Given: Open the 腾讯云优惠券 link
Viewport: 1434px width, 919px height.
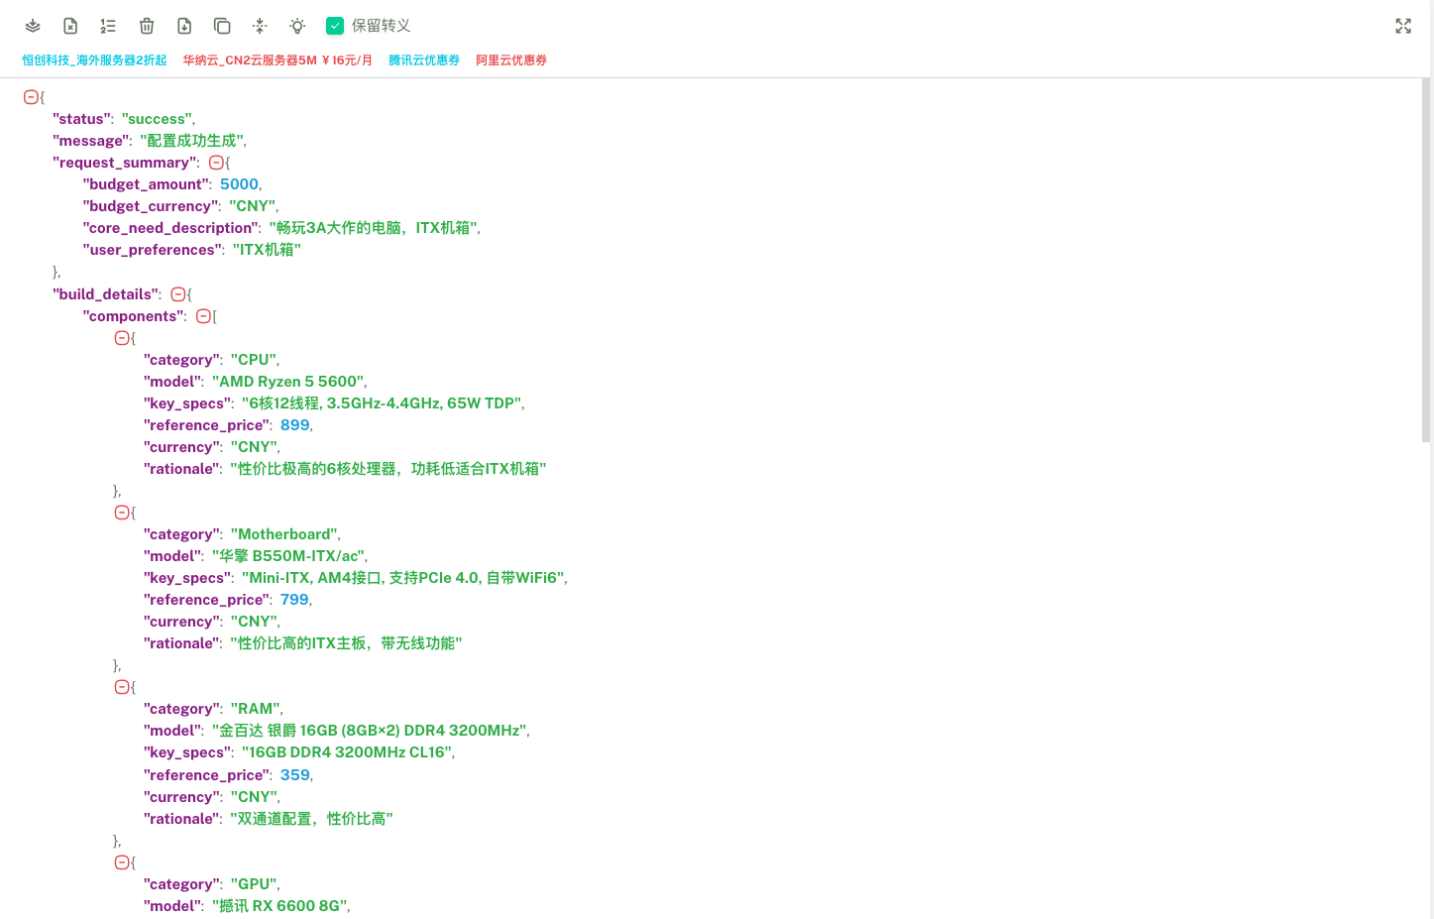Looking at the screenshot, I should tap(424, 60).
